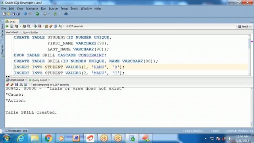Open the Navigate menu
The width and height of the screenshot is (254, 143).
(x=32, y=8)
